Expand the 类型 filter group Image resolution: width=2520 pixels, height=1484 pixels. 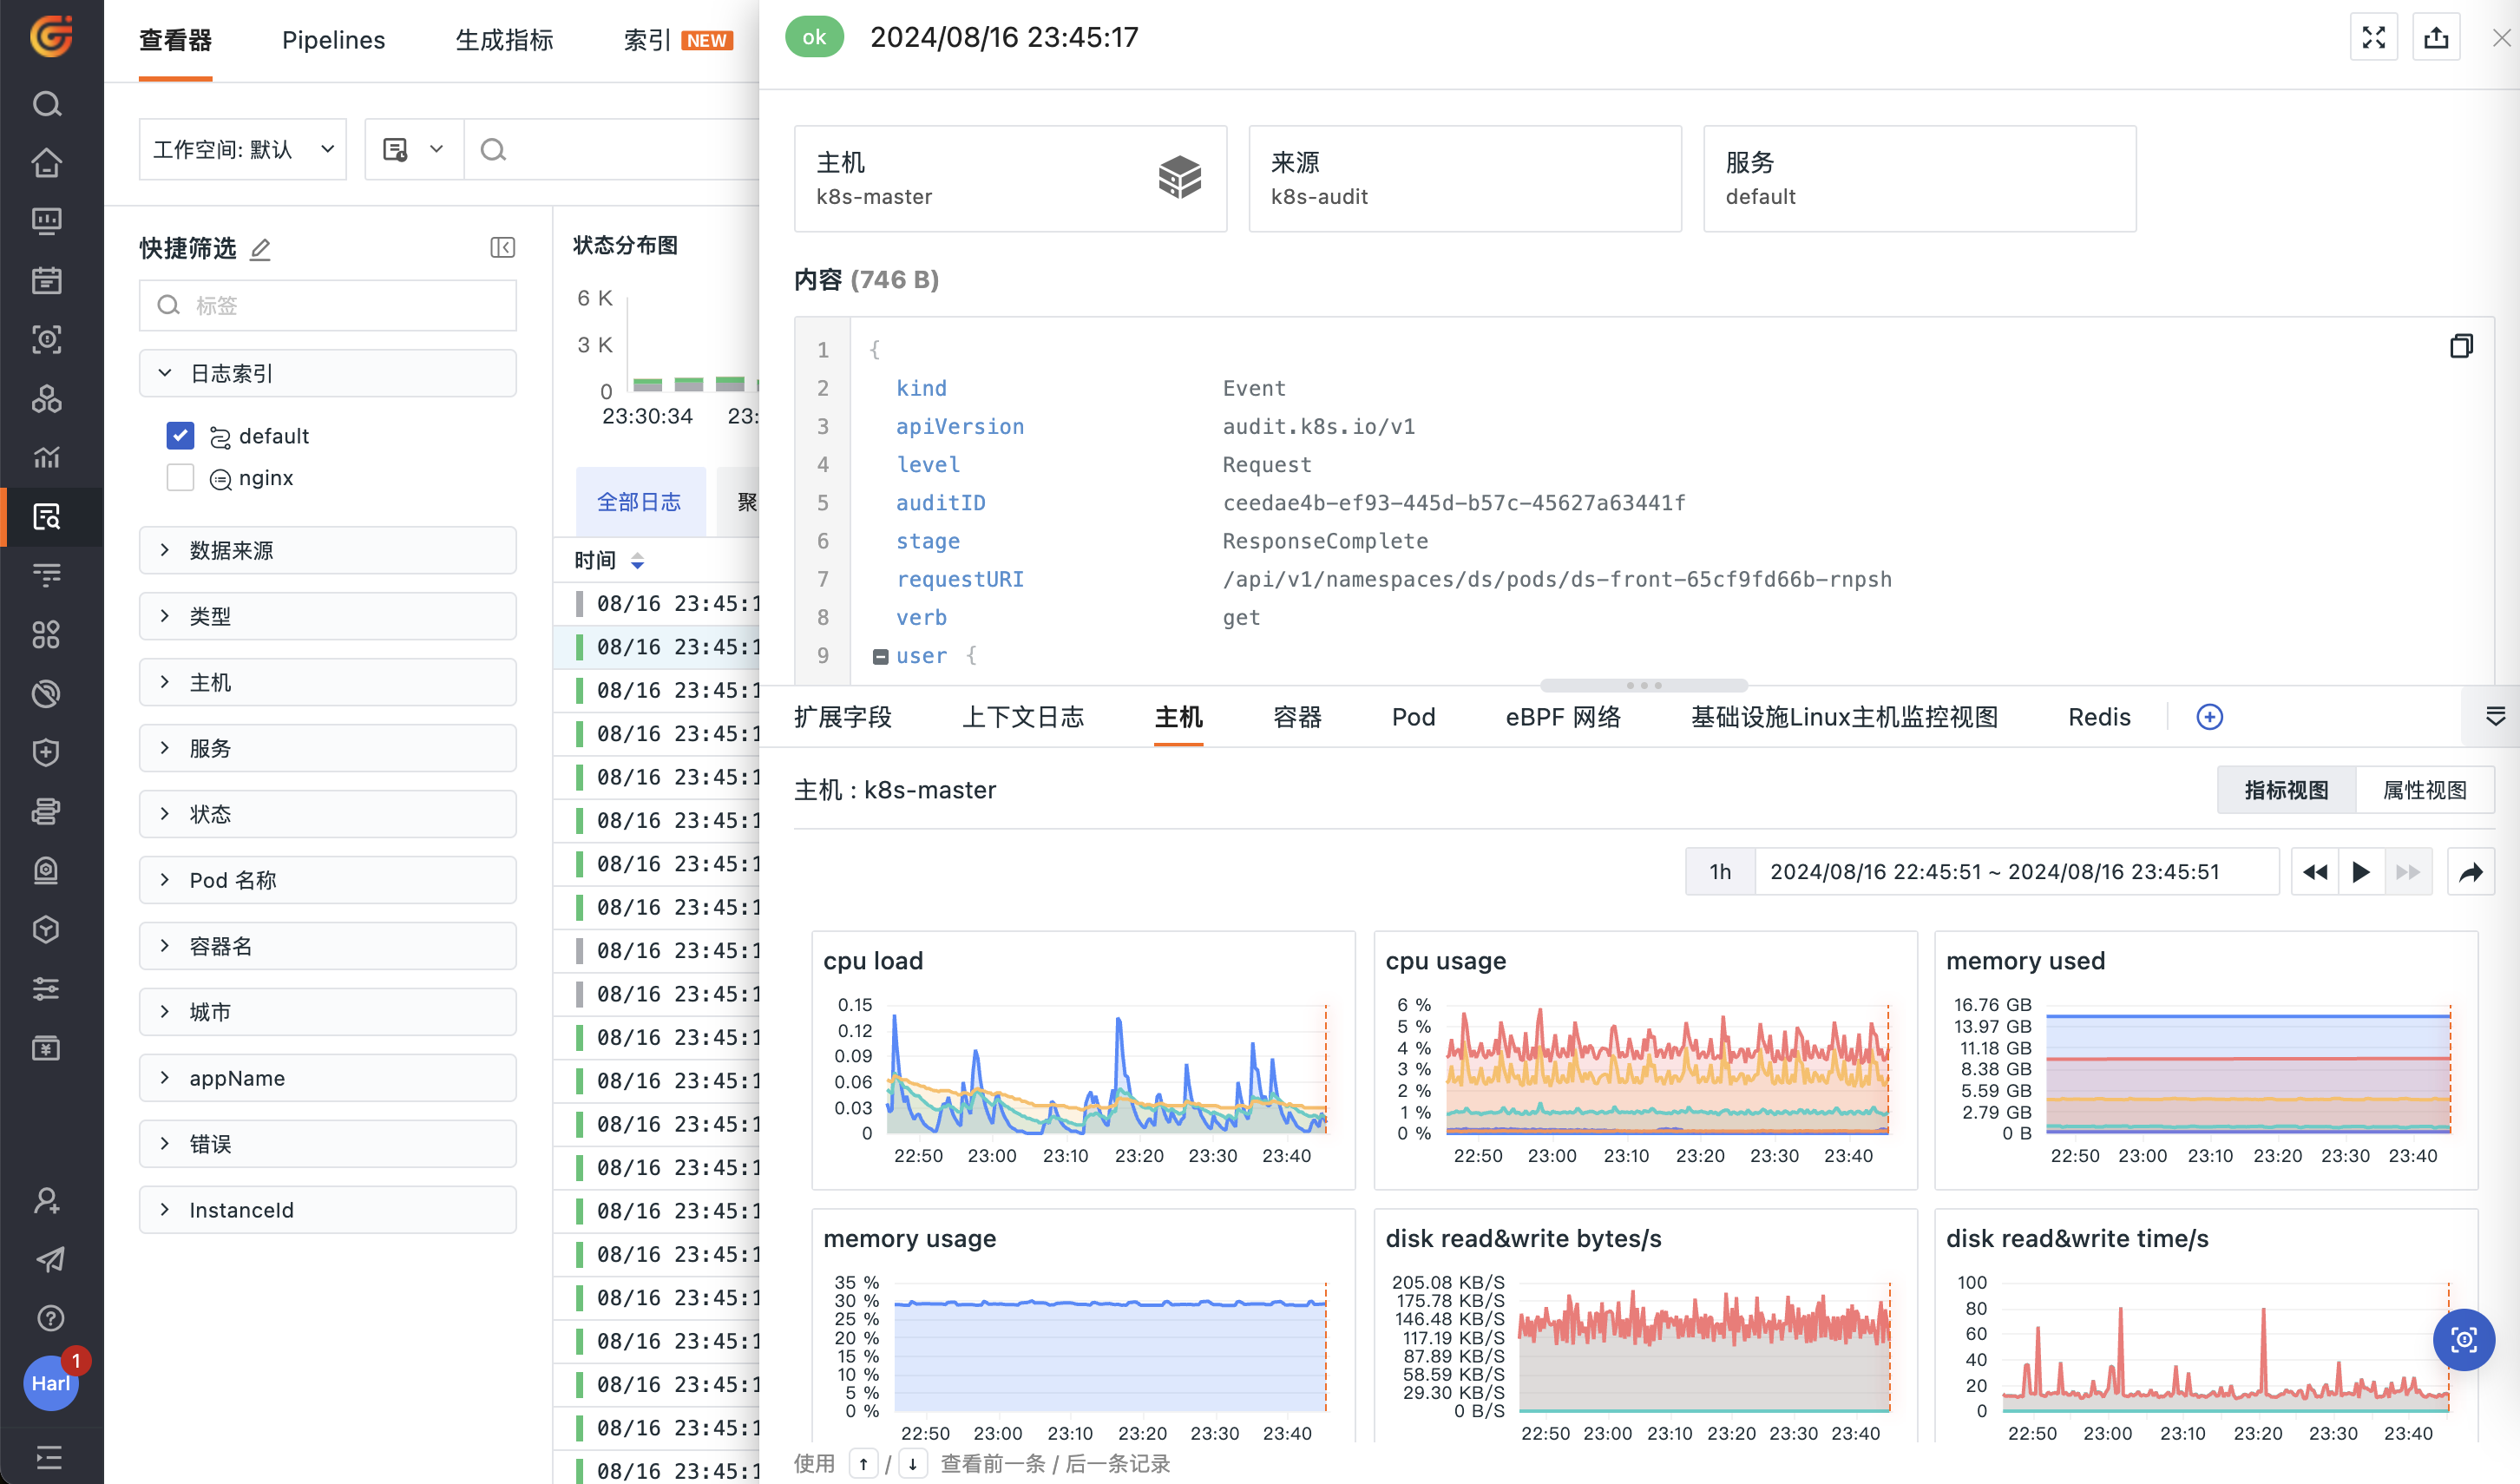327,616
